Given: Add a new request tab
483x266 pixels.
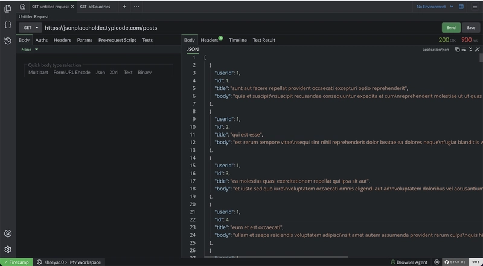Looking at the screenshot, I should click(x=124, y=7).
